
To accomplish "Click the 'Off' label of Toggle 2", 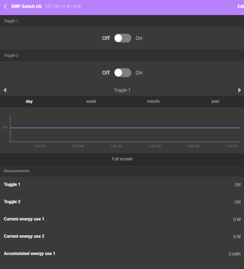I will [x=106, y=73].
